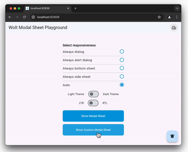Choose the Always bottom sheet radio button
The height and width of the screenshot is (152, 188).
click(122, 68)
